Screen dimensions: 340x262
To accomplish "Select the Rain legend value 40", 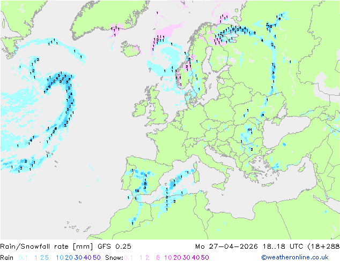I will [87, 258].
